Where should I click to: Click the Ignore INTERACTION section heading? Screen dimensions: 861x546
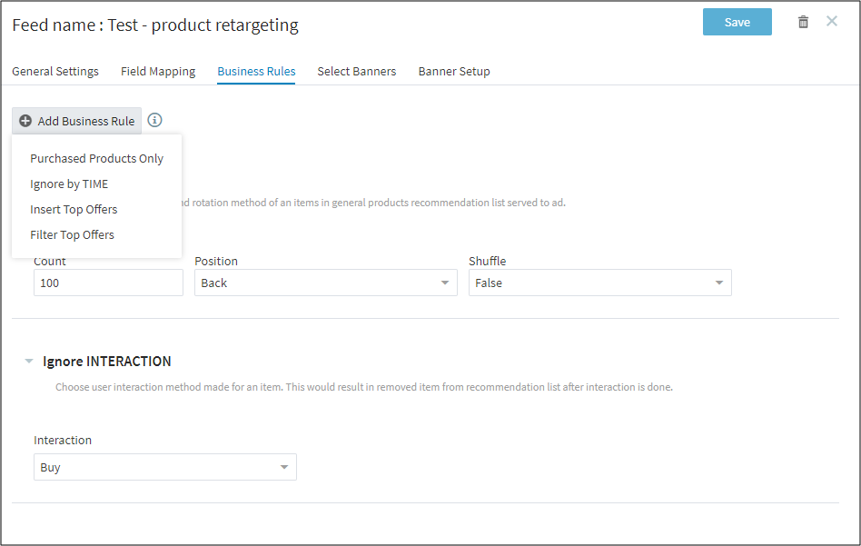[107, 361]
